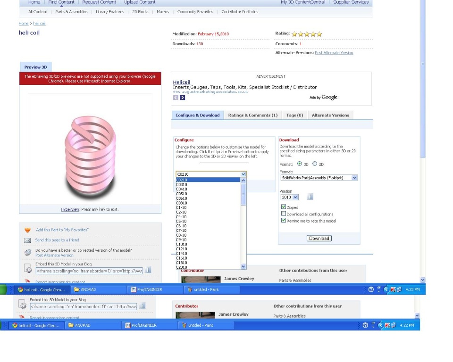Viewport: 453px width, 362px height.
Task: Expand hidden tray icons in 4:22 PM taskbar
Action: [380, 325]
